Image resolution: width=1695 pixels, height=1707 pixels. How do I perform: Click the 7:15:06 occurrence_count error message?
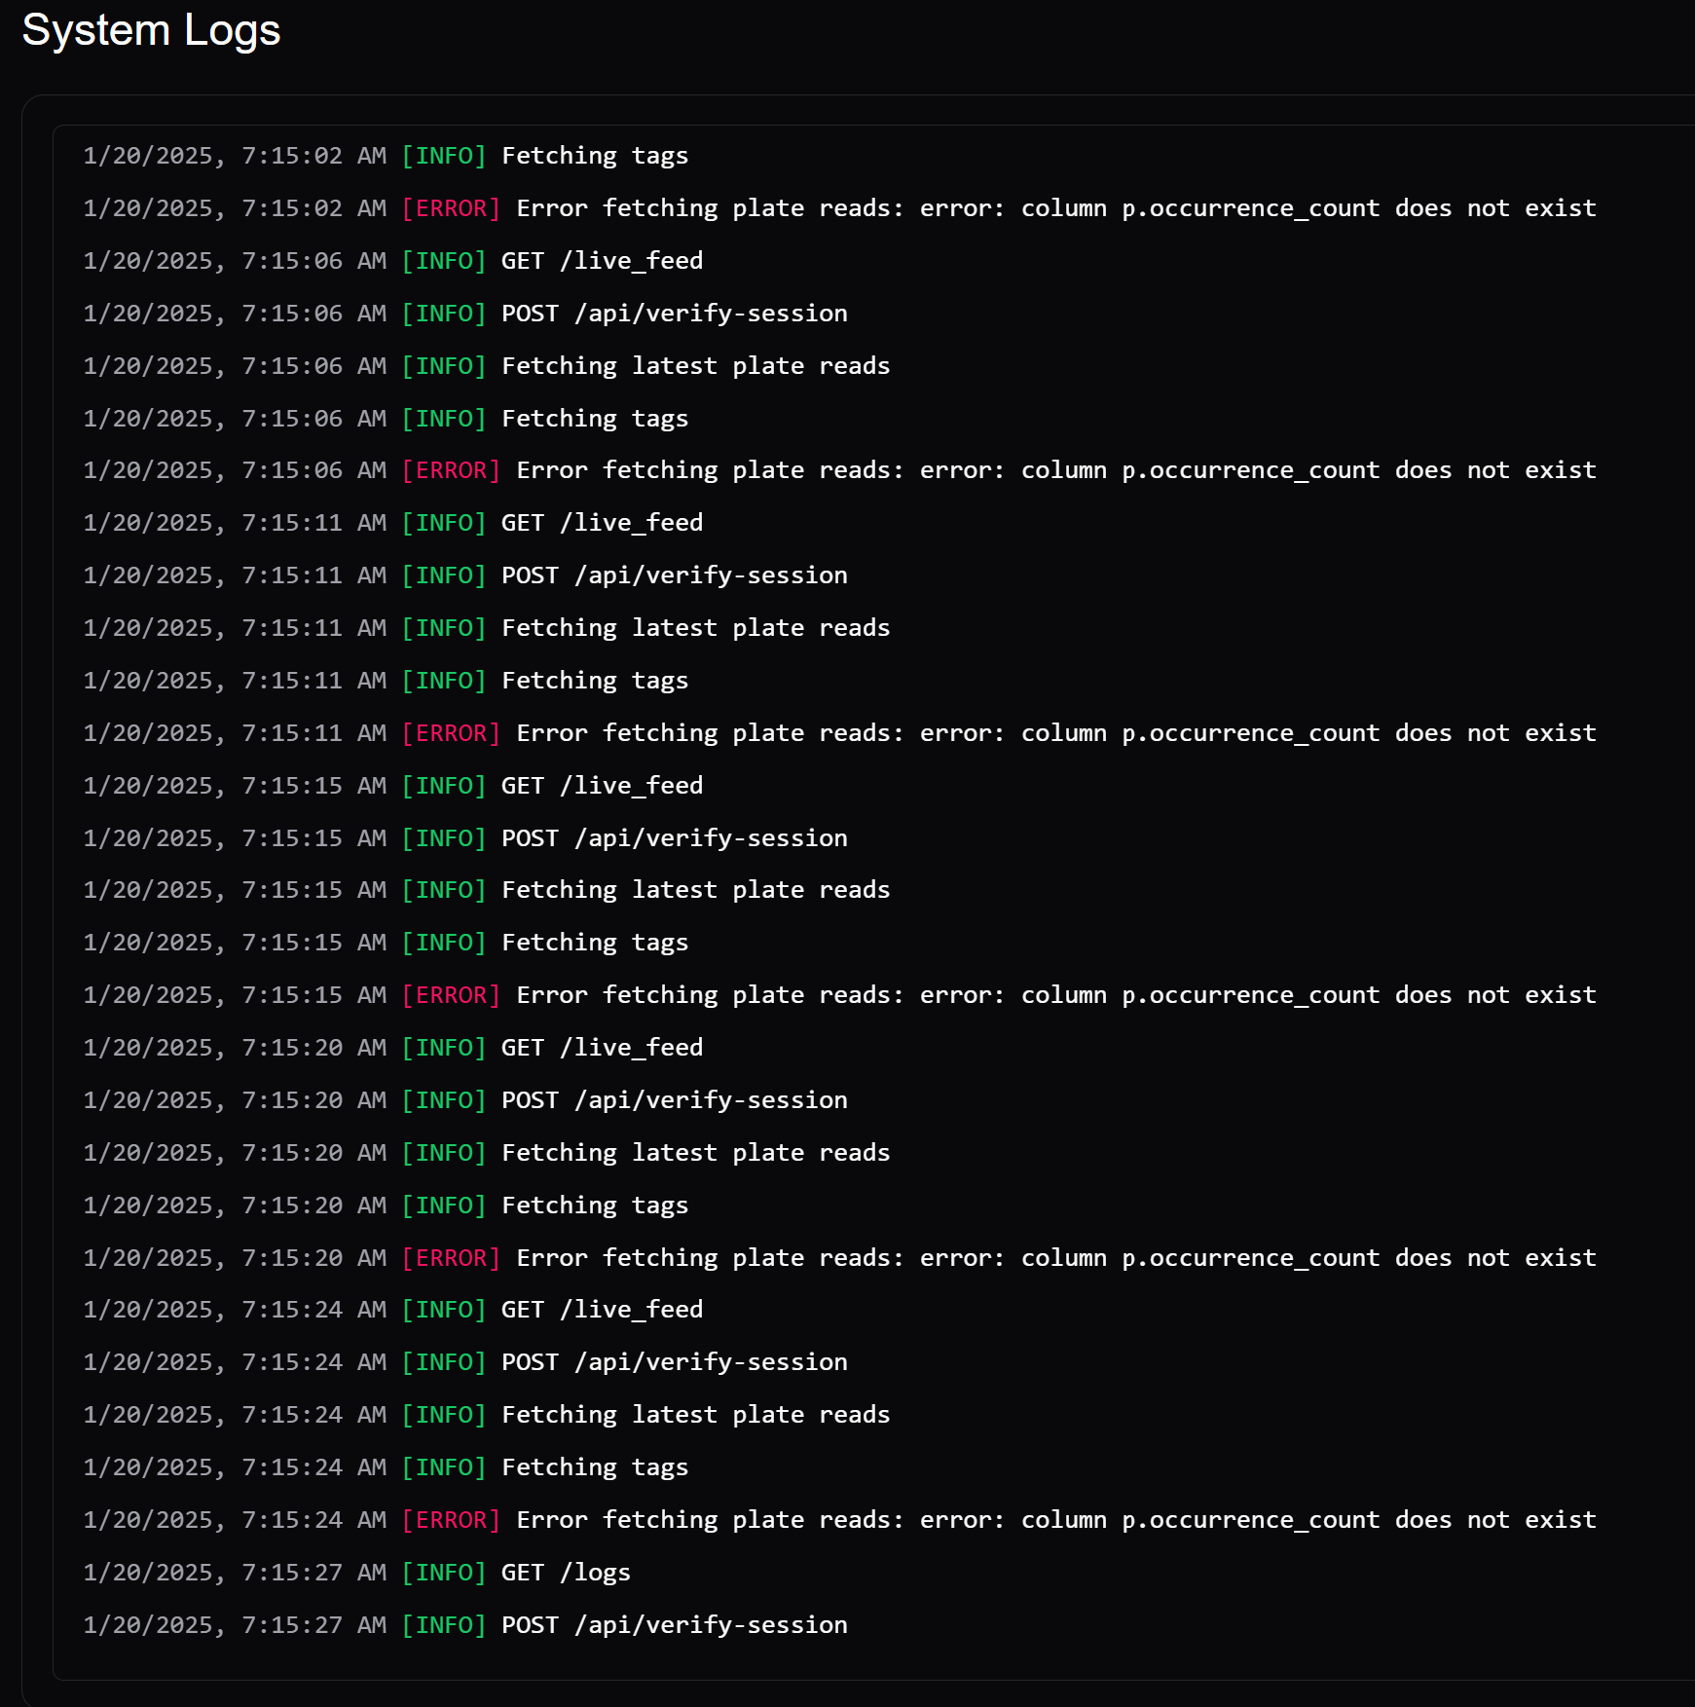pos(1055,470)
